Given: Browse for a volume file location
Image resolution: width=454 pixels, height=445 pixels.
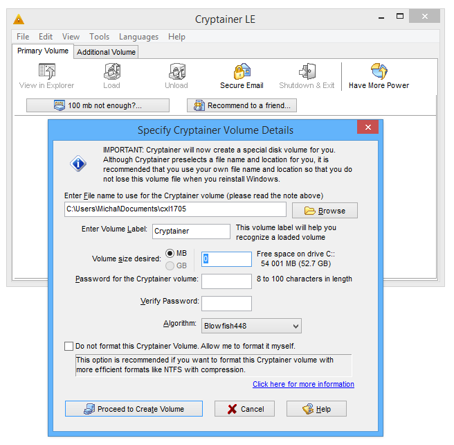Looking at the screenshot, I should tap(325, 211).
